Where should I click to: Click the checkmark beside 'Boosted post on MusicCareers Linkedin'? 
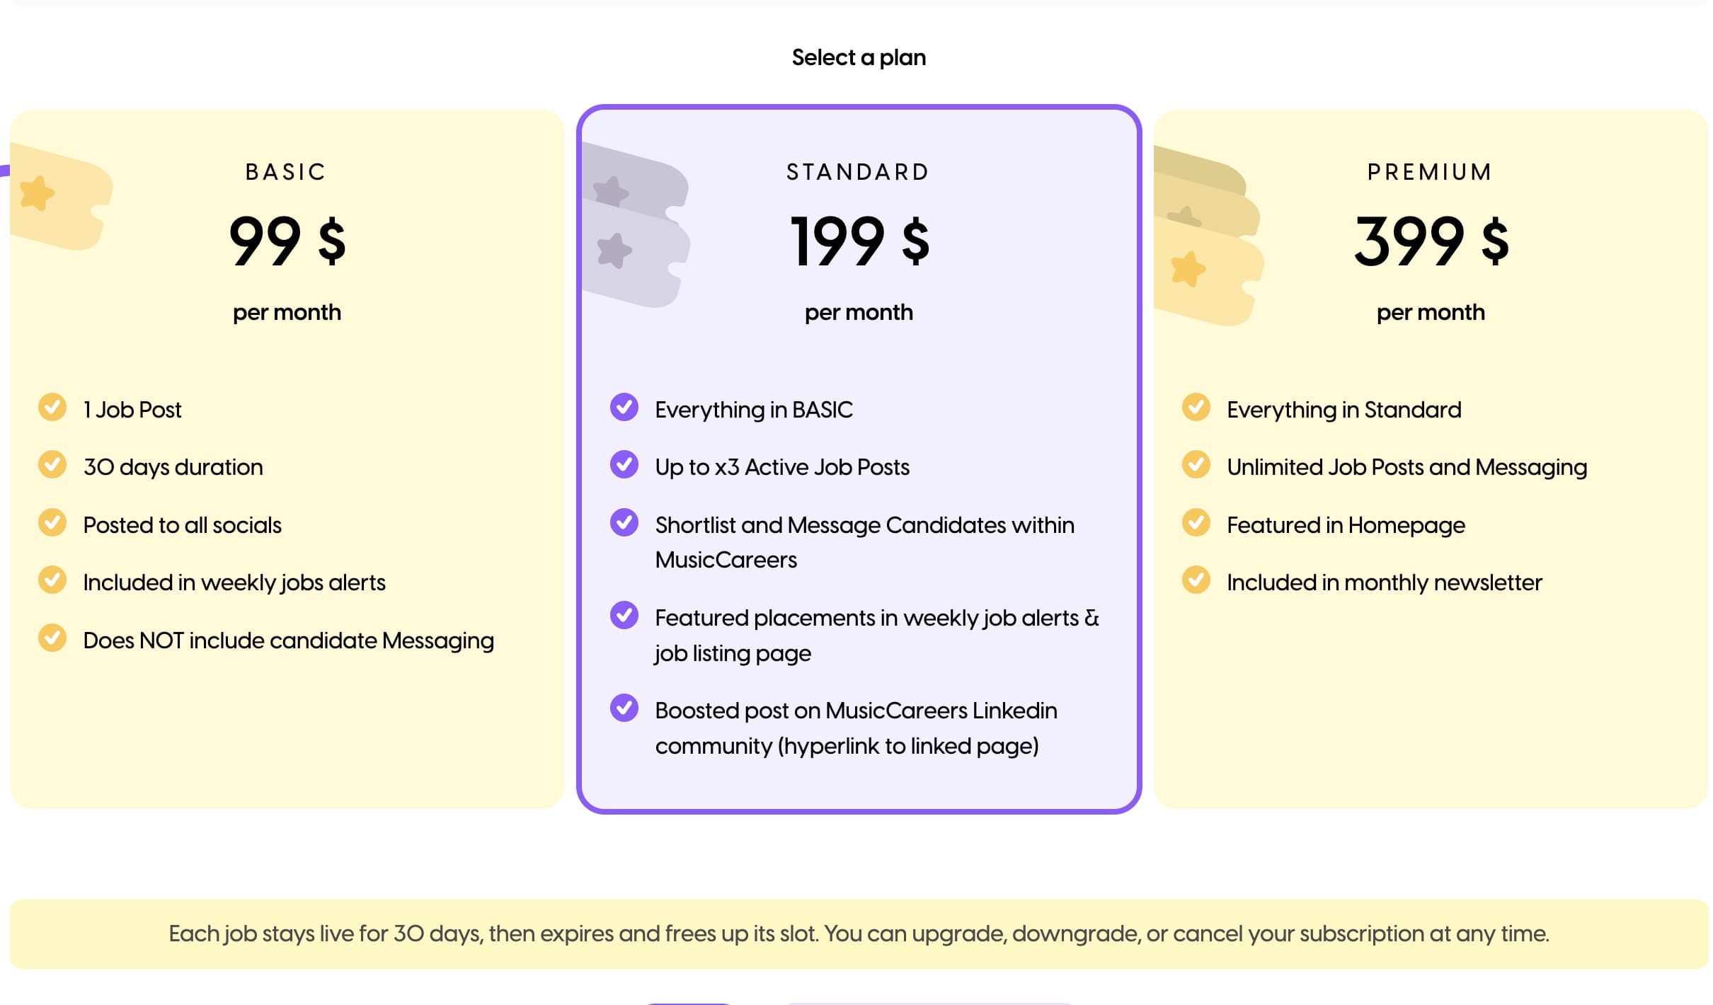624,710
